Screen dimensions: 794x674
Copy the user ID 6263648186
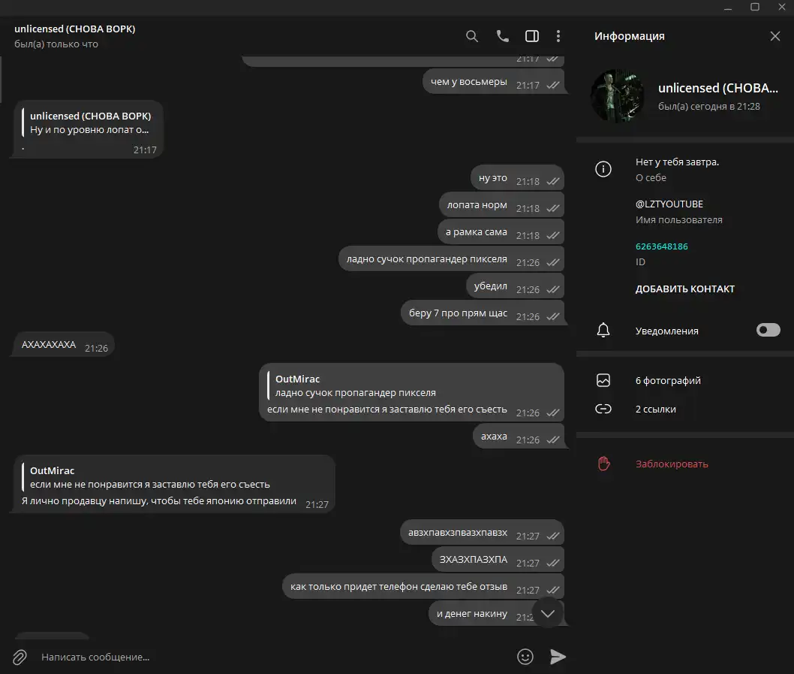[x=661, y=246]
